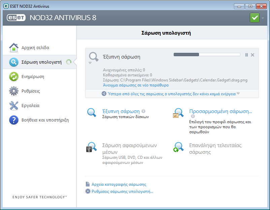Open Αρχεία καταγραφής σάρωσης link

(x=119, y=184)
